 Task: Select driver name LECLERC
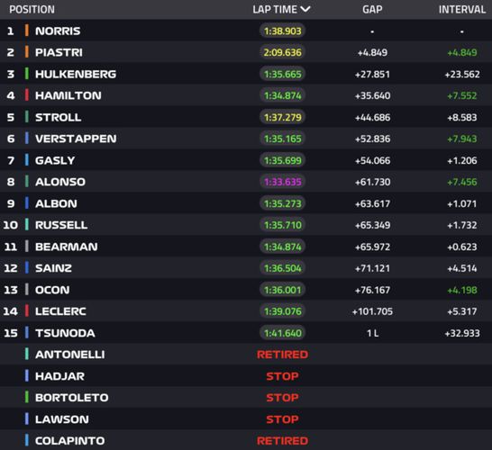click(60, 311)
